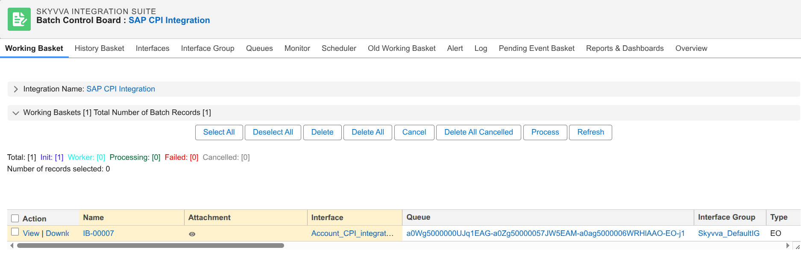801x253 pixels.
Task: Open the Scheduler tab
Action: point(339,48)
